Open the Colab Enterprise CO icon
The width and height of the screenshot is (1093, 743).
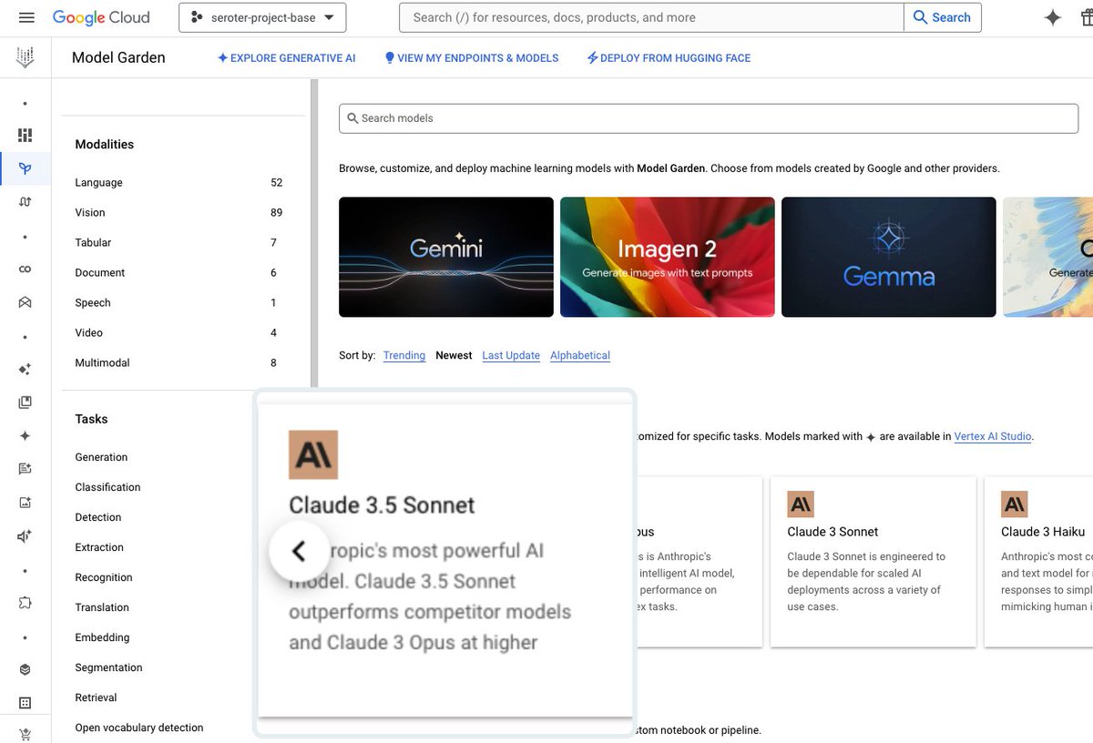coord(26,269)
